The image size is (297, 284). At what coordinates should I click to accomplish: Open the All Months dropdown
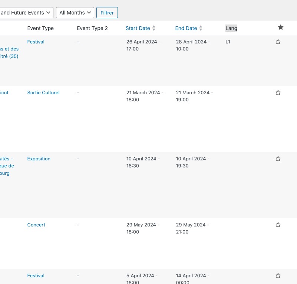click(75, 13)
